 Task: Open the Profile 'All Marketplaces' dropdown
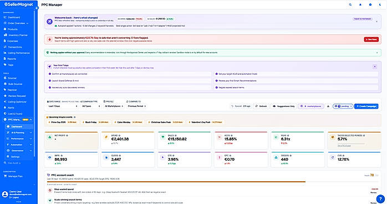[x=114, y=106]
